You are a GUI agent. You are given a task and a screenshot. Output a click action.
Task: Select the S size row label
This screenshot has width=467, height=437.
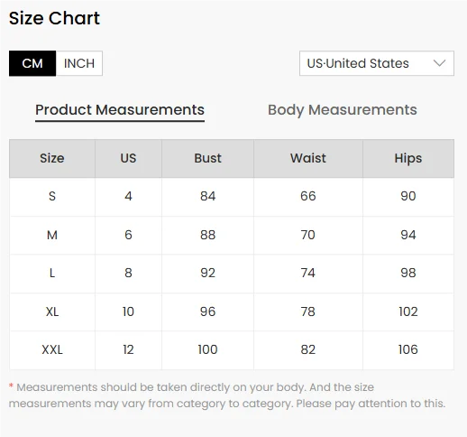52,196
